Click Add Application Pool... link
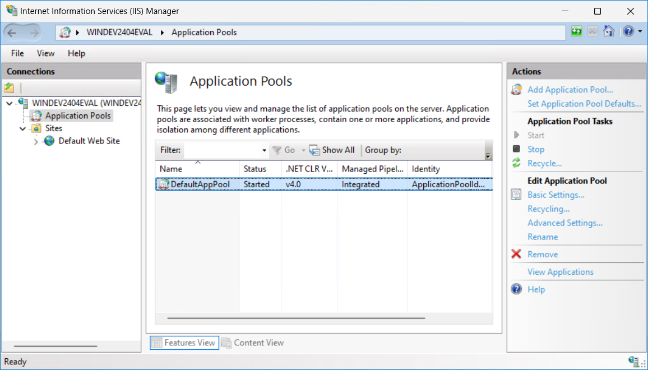648x370 pixels. (570, 90)
